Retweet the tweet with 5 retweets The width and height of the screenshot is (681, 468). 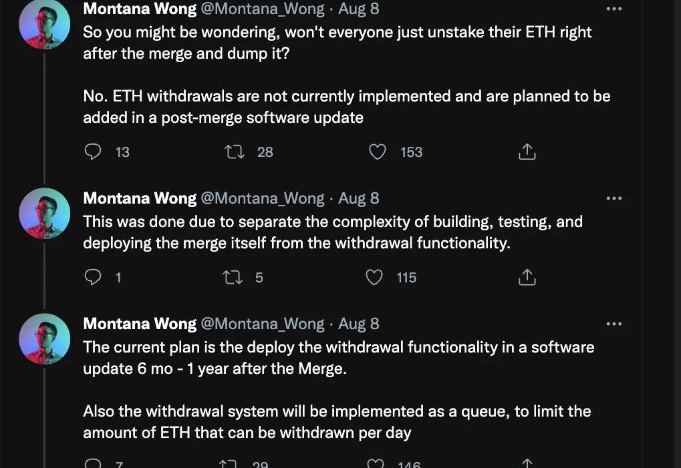[x=235, y=277]
